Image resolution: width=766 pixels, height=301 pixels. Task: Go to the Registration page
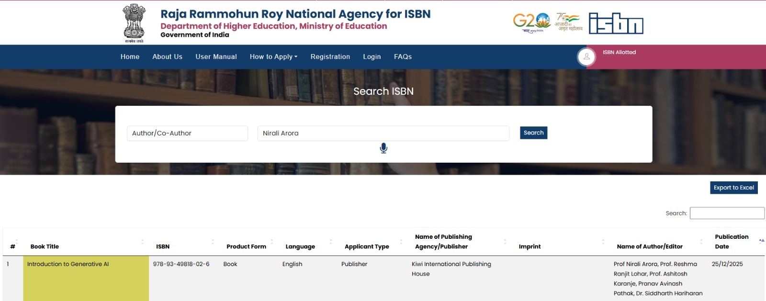click(330, 57)
